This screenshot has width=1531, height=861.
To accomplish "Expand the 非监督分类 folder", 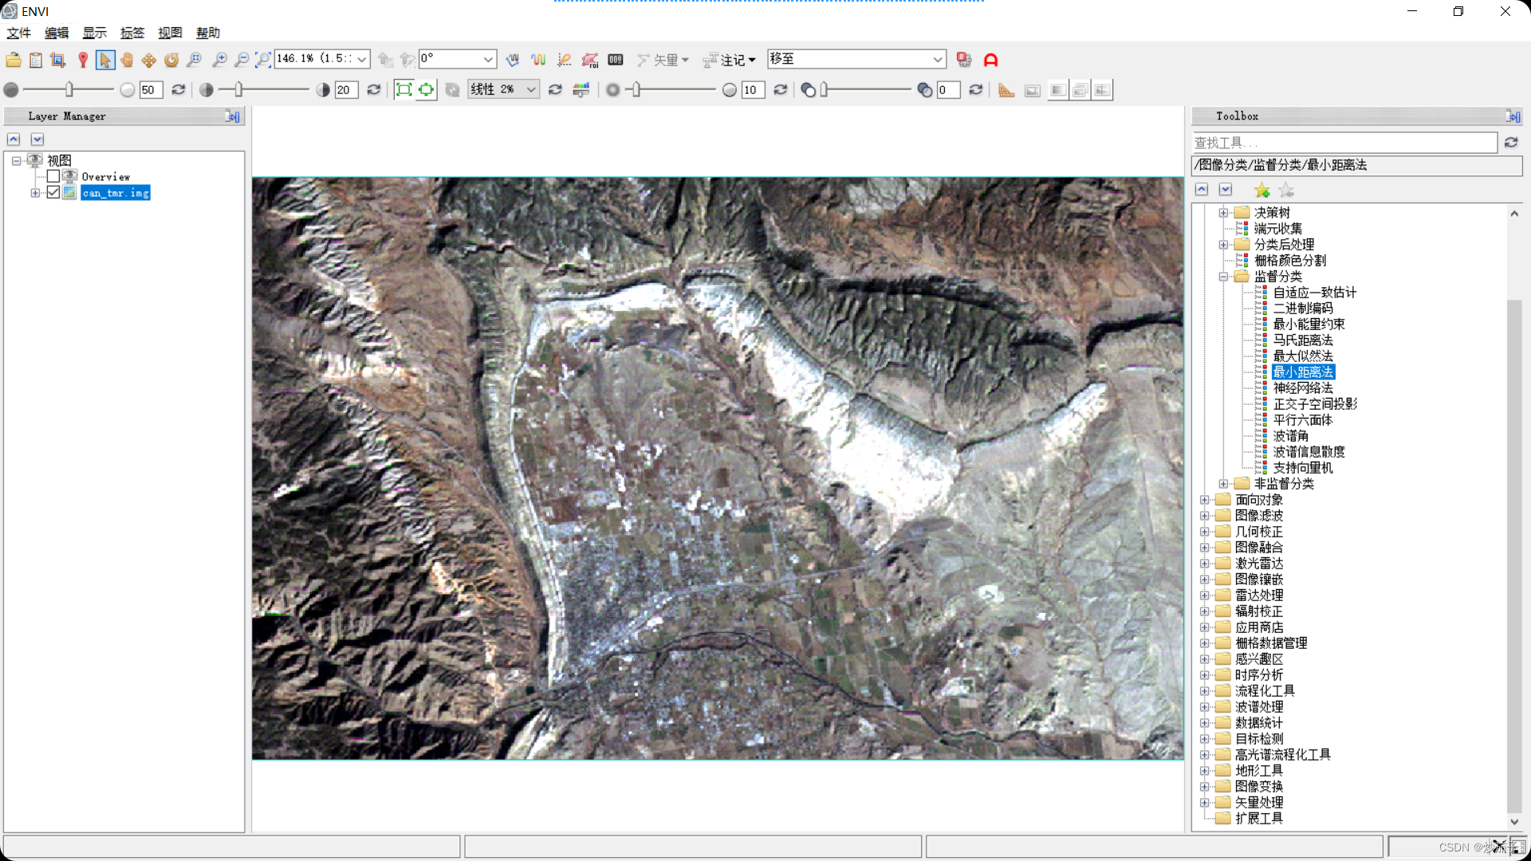I will (x=1223, y=484).
